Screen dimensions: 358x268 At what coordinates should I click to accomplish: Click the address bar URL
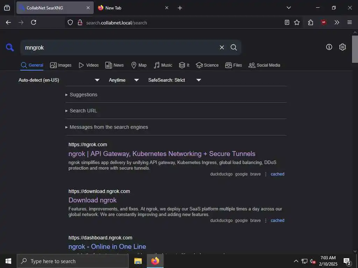[116, 23]
